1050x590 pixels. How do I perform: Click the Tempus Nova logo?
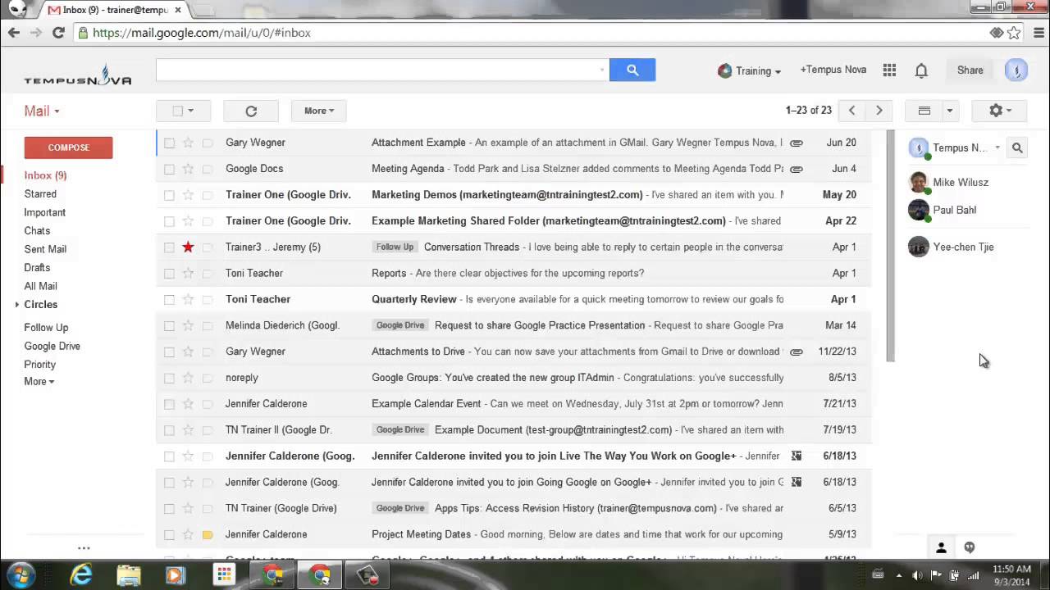pyautogui.click(x=77, y=75)
